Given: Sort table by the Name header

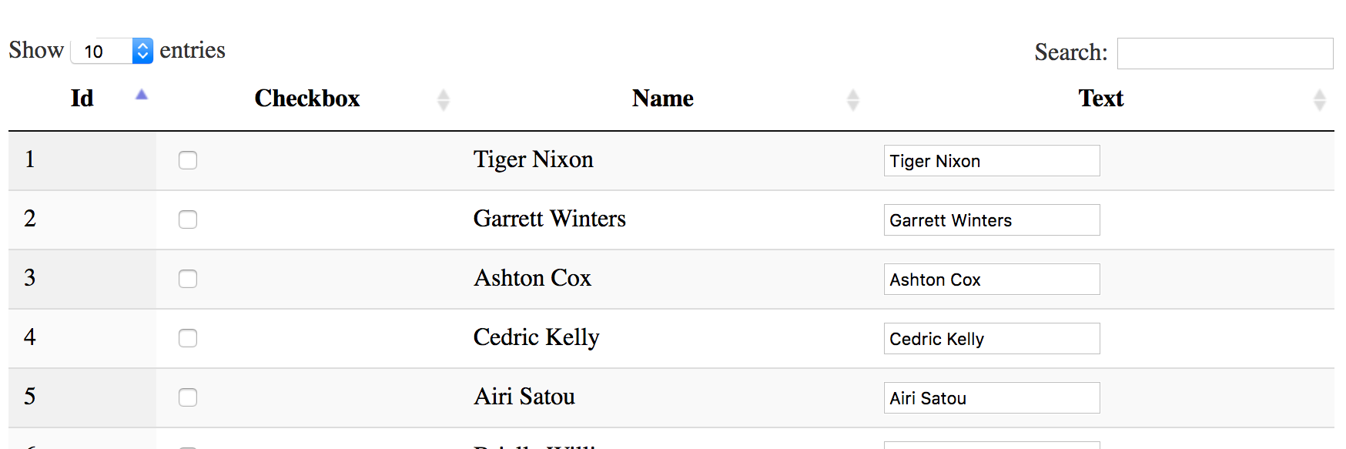Looking at the screenshot, I should pos(662,99).
